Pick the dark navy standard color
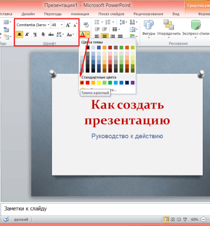Image resolution: width=210 pixels, height=226 pixels. point(127,83)
